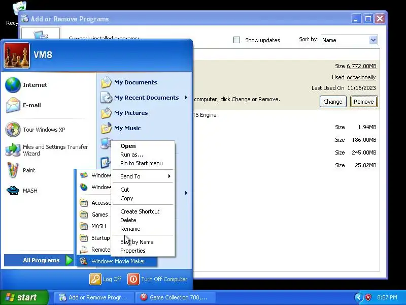406x305 pixels.
Task: Click the Windows Movie Maker icon
Action: pyautogui.click(x=83, y=261)
